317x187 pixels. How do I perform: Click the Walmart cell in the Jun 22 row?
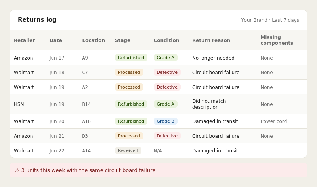coord(24,151)
